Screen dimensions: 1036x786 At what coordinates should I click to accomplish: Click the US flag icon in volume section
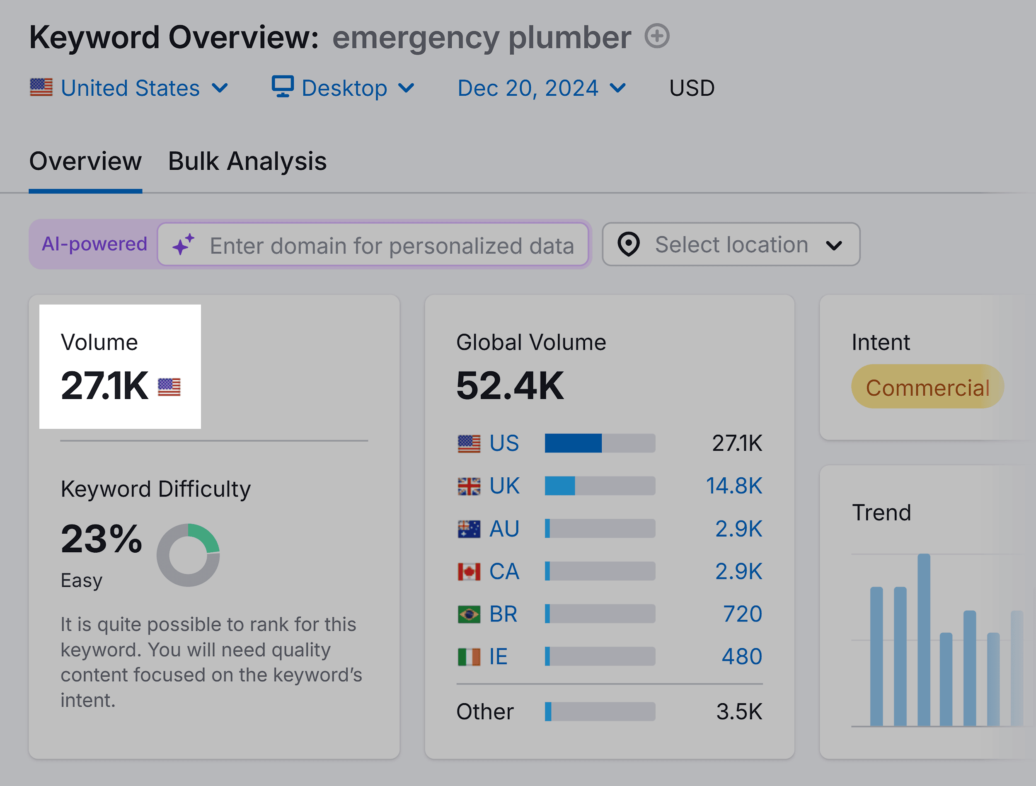(168, 382)
